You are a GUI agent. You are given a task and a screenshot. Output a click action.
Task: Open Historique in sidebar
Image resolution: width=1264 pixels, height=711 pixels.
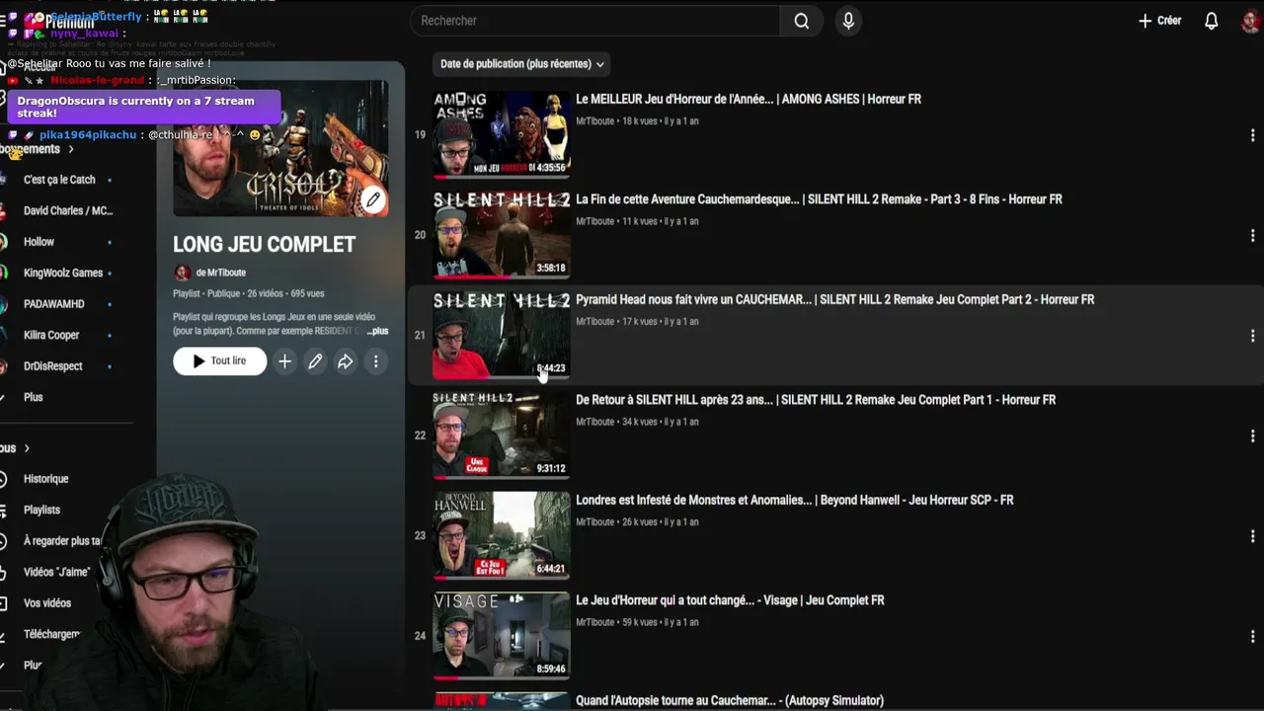tap(46, 479)
